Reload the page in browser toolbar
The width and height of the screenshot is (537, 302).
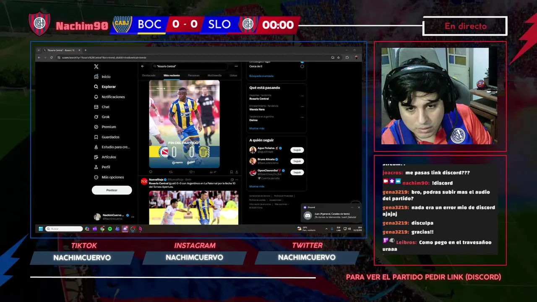[x=51, y=57]
